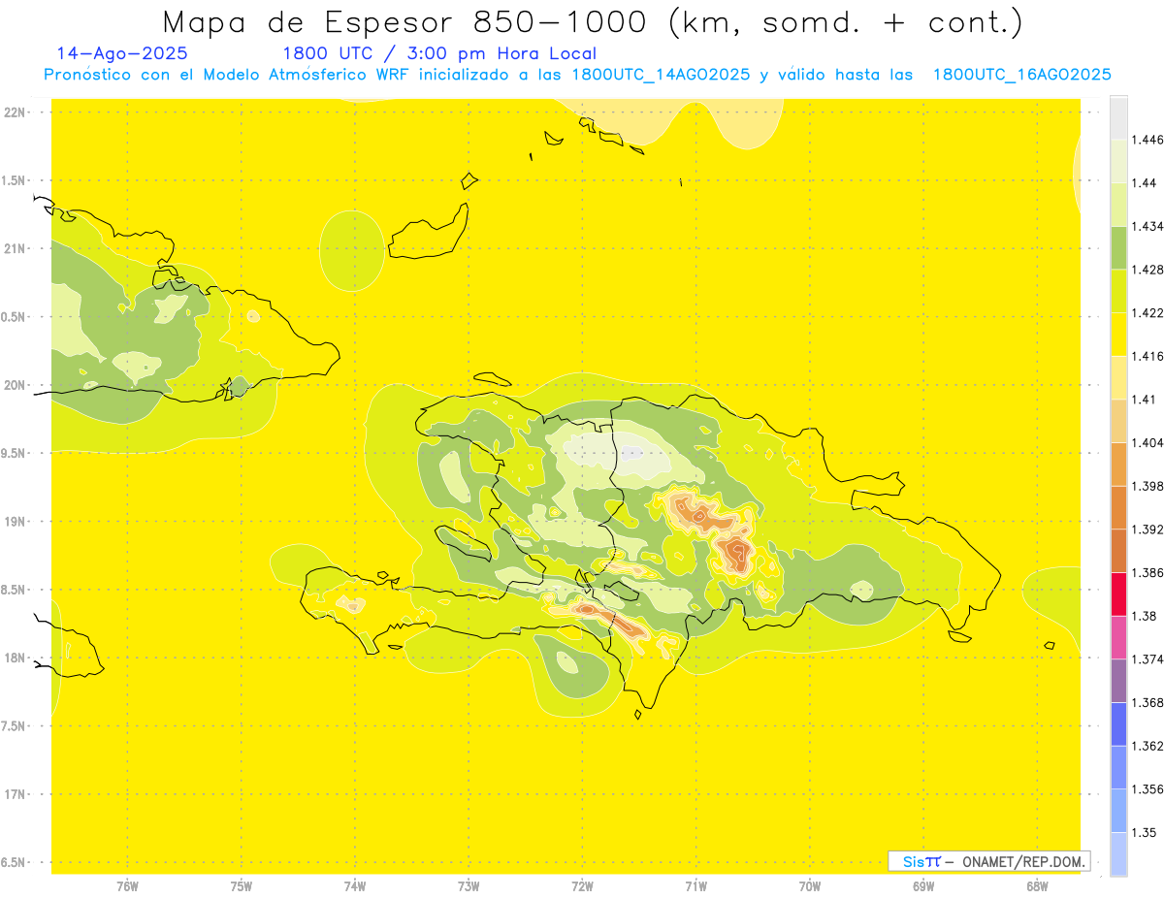
Task: Click the 70W longitude label
Action: click(x=810, y=886)
